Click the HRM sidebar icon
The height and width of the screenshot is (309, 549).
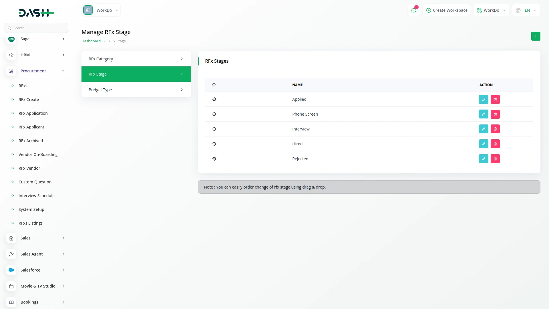pyautogui.click(x=11, y=55)
